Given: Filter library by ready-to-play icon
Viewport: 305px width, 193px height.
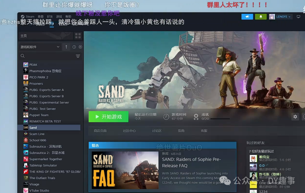Looking at the screenshot, I should (80, 47).
